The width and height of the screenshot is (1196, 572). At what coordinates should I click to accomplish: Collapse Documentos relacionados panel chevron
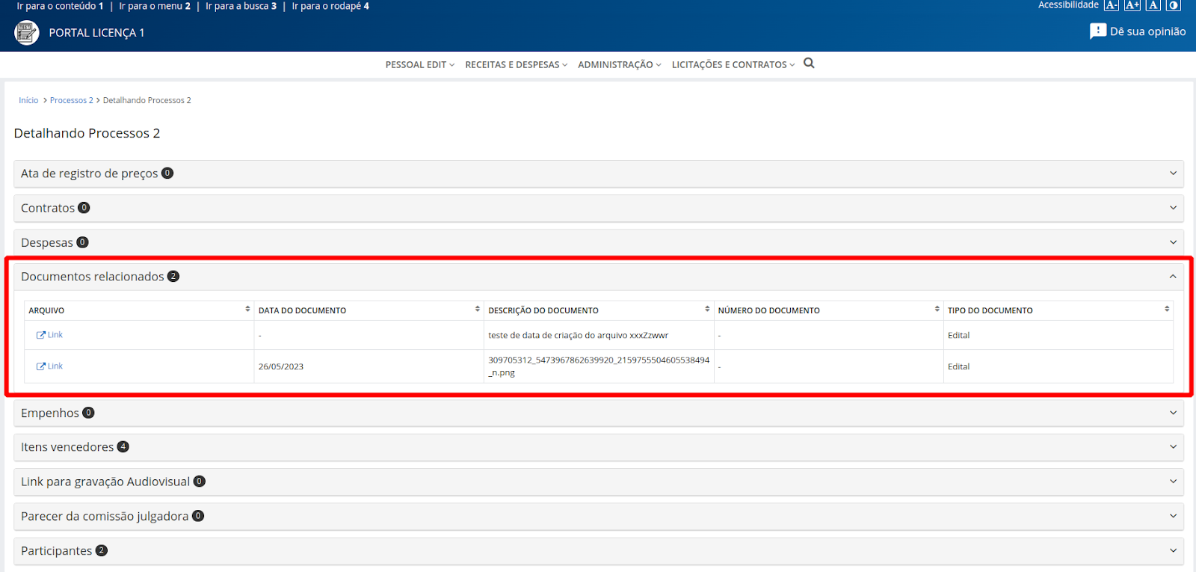click(x=1173, y=277)
